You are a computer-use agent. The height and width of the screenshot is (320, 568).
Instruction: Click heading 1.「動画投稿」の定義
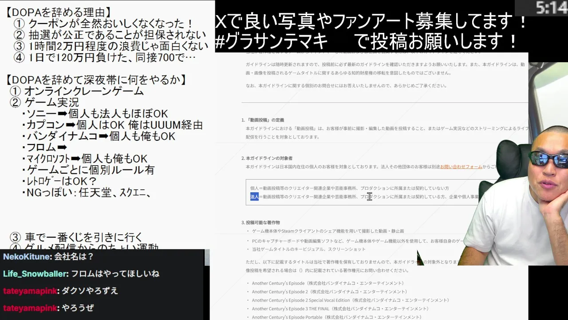click(263, 120)
